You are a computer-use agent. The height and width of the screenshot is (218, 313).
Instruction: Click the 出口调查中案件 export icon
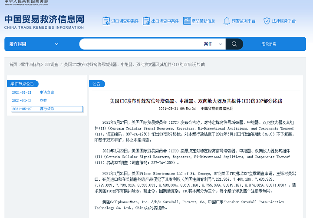click(x=146, y=21)
